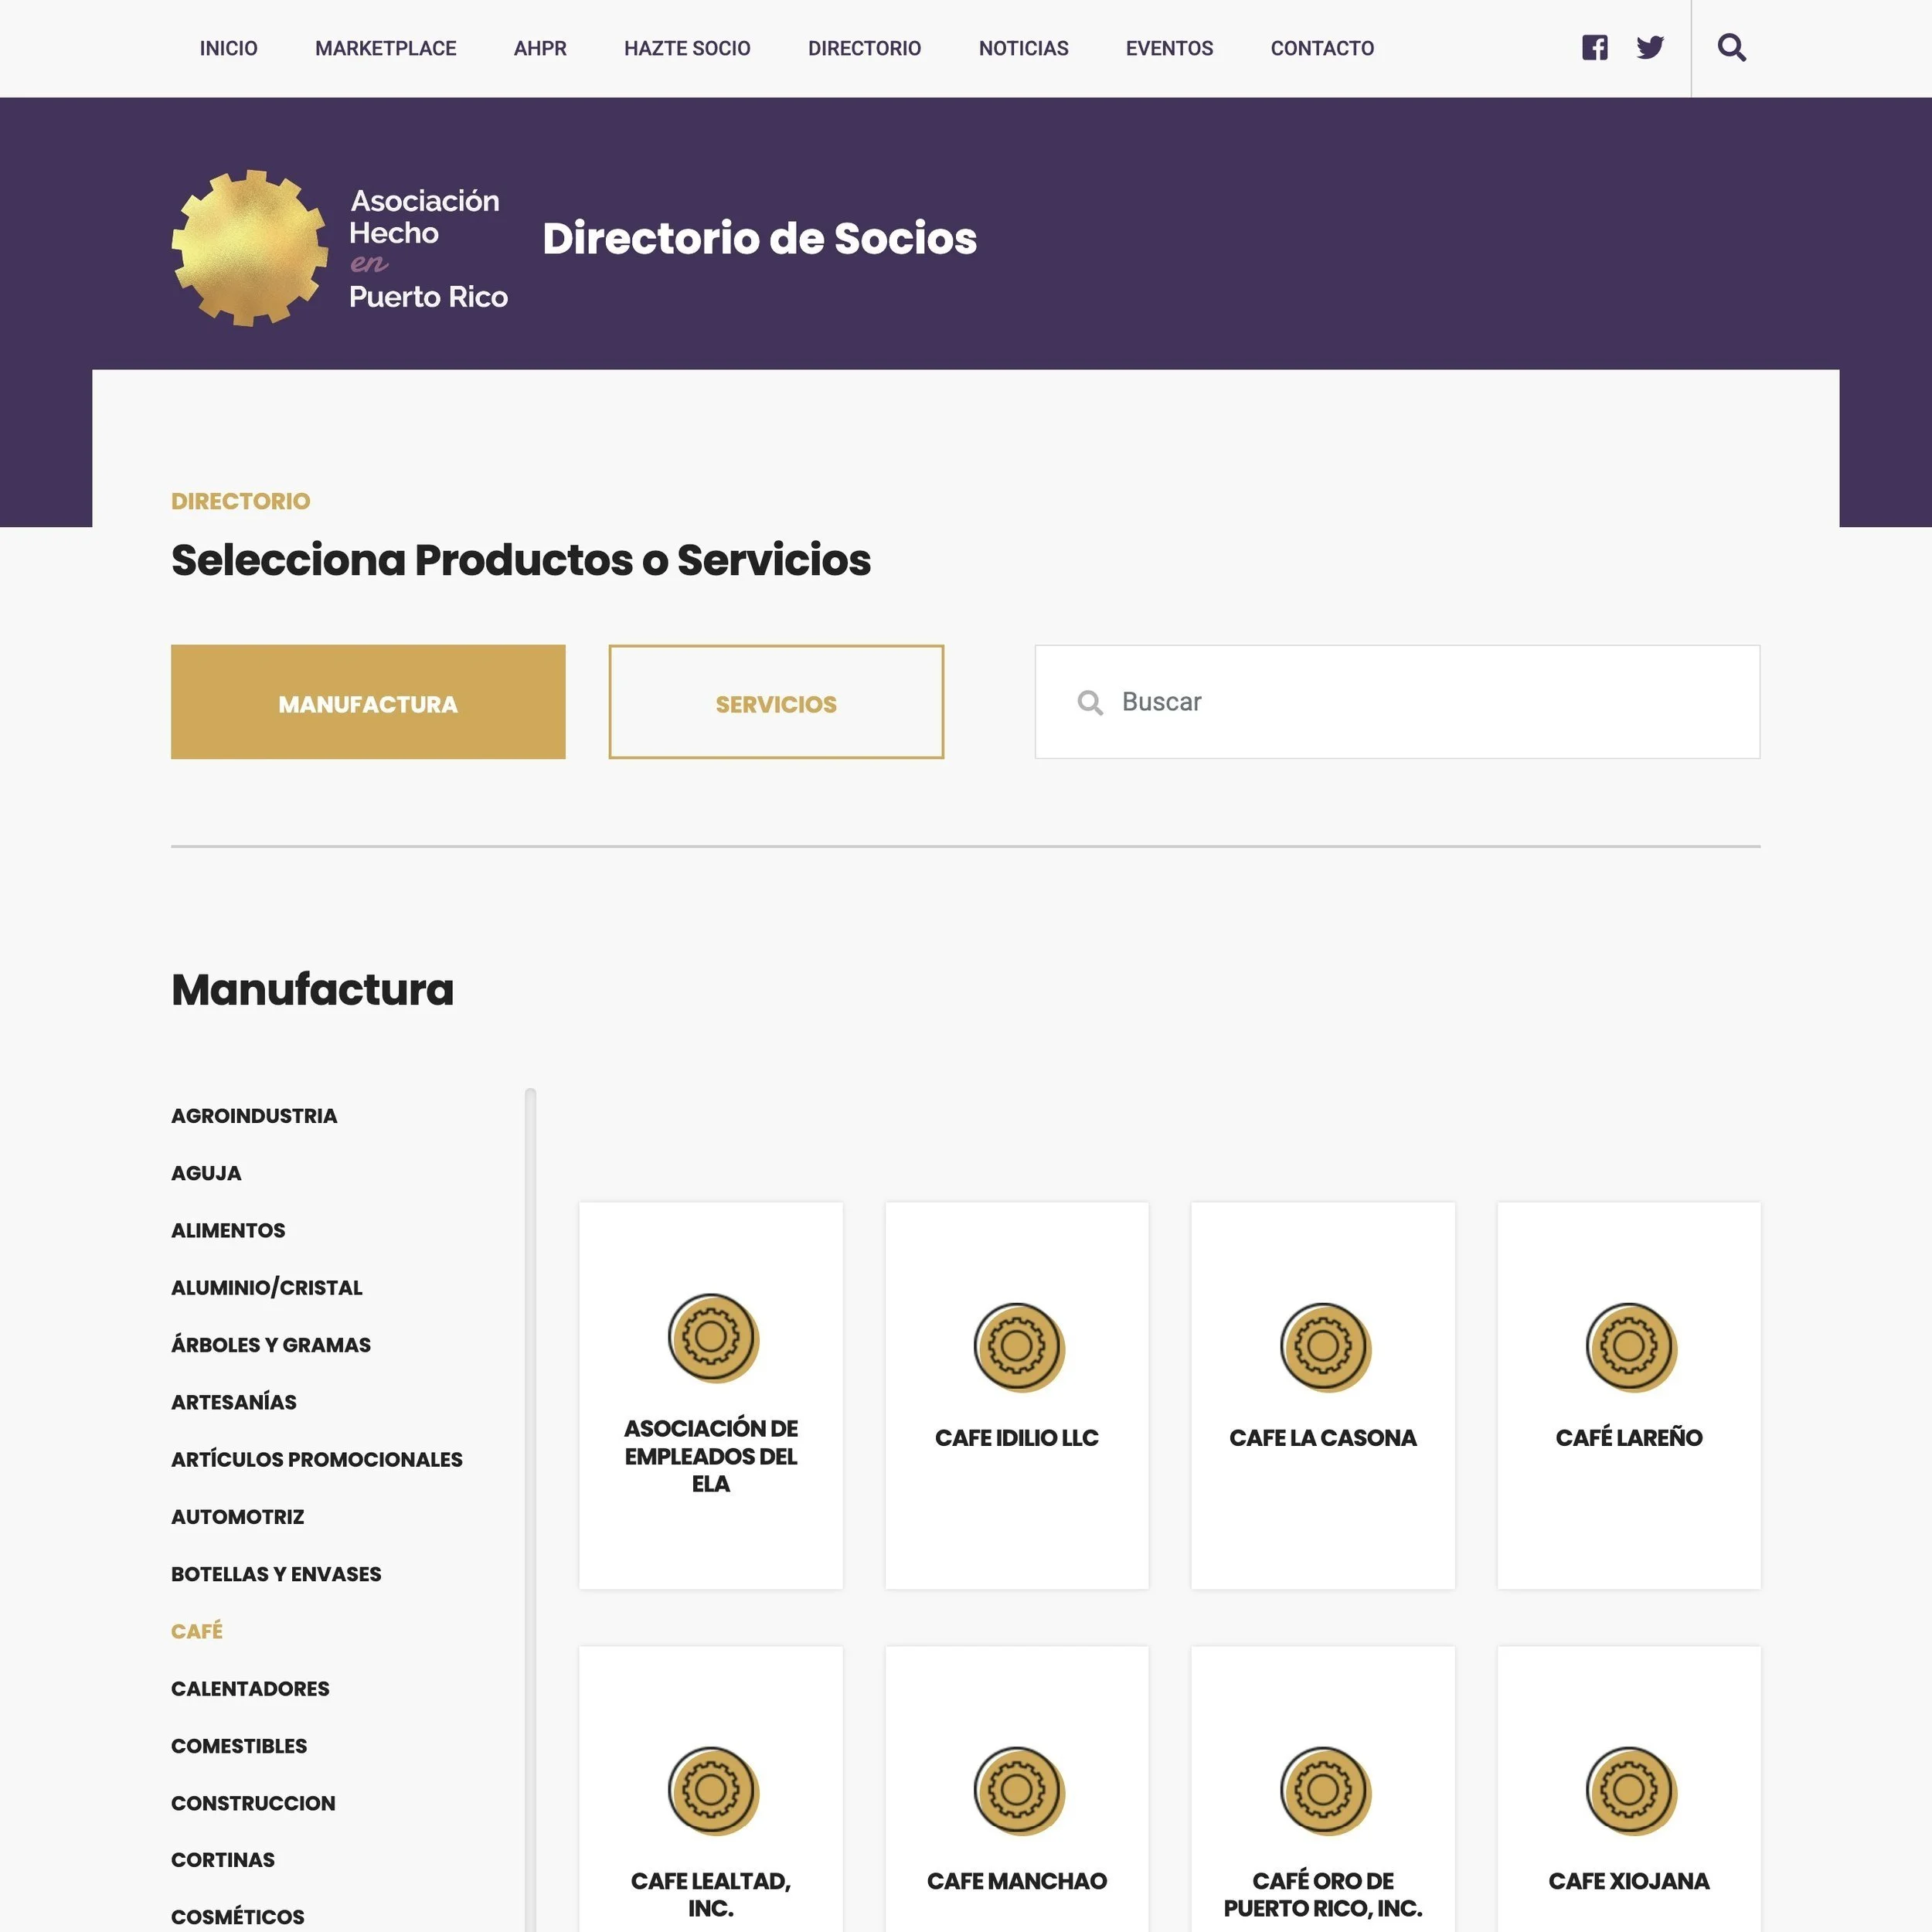This screenshot has width=1932, height=1932.
Task: Open the Cafe Idilio LLC name
Action: 1017,1438
